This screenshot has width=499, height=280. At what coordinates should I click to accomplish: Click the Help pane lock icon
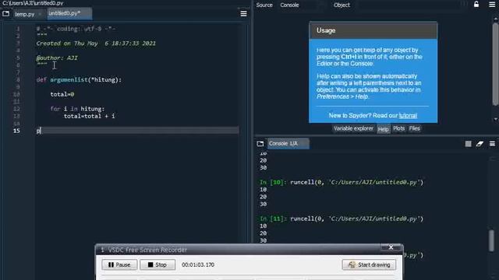[476, 5]
